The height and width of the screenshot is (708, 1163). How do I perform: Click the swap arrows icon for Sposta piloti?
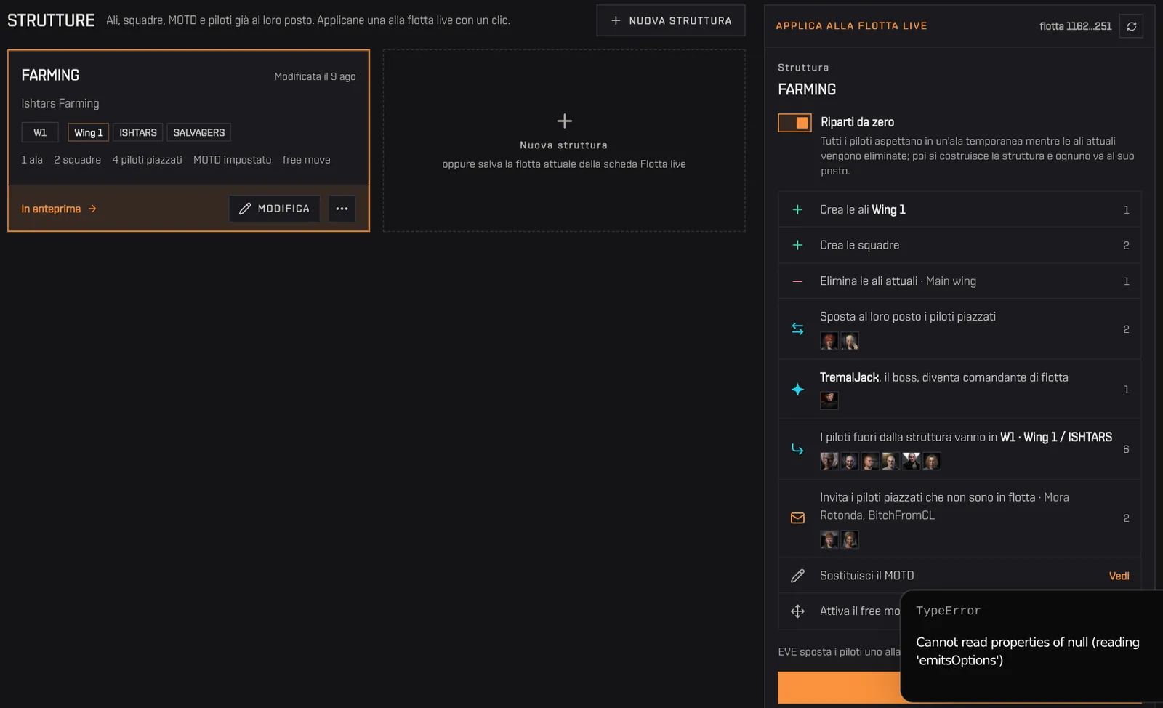797,329
